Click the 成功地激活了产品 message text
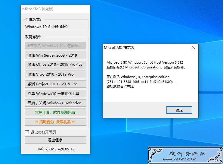This screenshot has height=164, width=223. click(x=121, y=87)
